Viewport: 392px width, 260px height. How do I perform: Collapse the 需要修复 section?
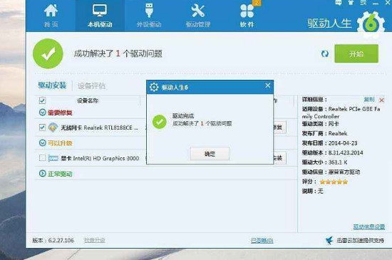(x=43, y=113)
